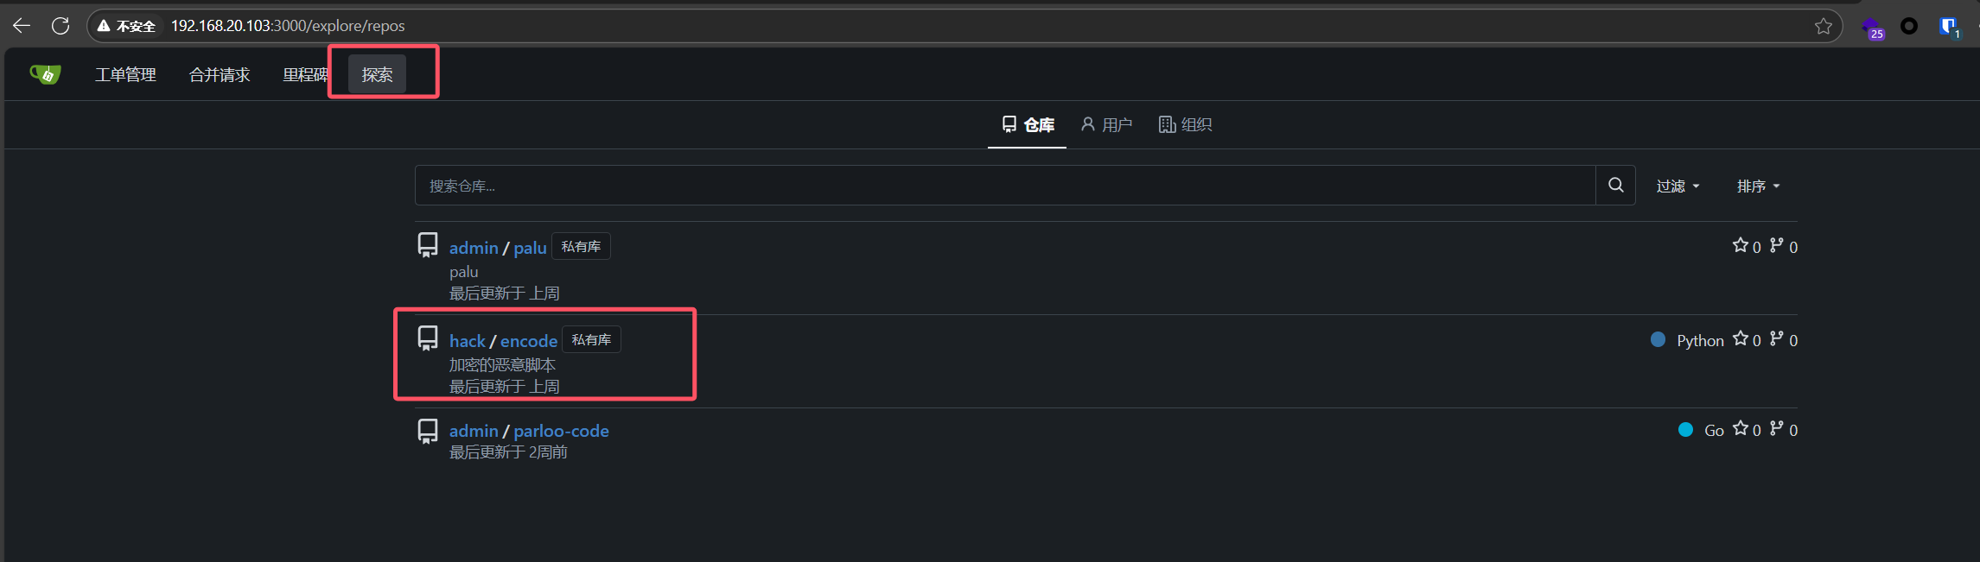Image resolution: width=1980 pixels, height=562 pixels.
Task: Open 工单管理 in top navigation
Action: click(125, 75)
